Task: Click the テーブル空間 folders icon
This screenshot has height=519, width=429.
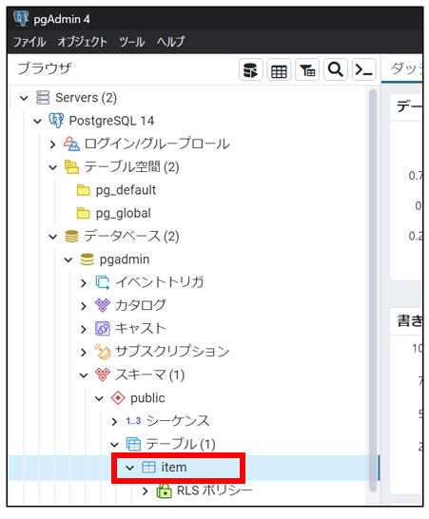Action: tap(71, 167)
